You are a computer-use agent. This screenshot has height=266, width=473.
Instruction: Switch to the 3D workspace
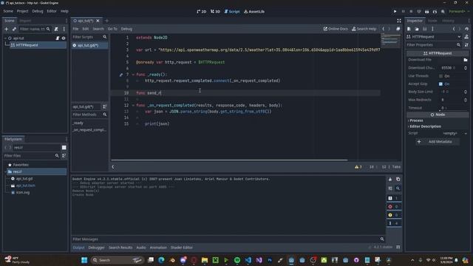coord(215,12)
